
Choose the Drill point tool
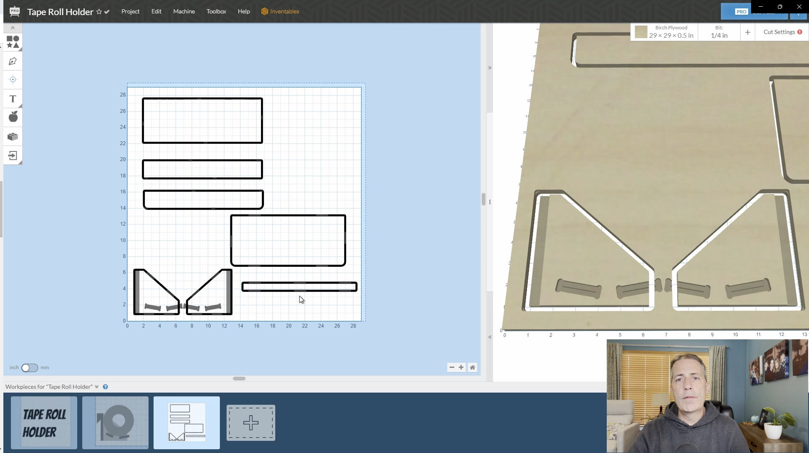(13, 80)
